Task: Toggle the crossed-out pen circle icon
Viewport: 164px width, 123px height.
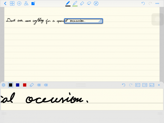Action: tap(96, 4)
